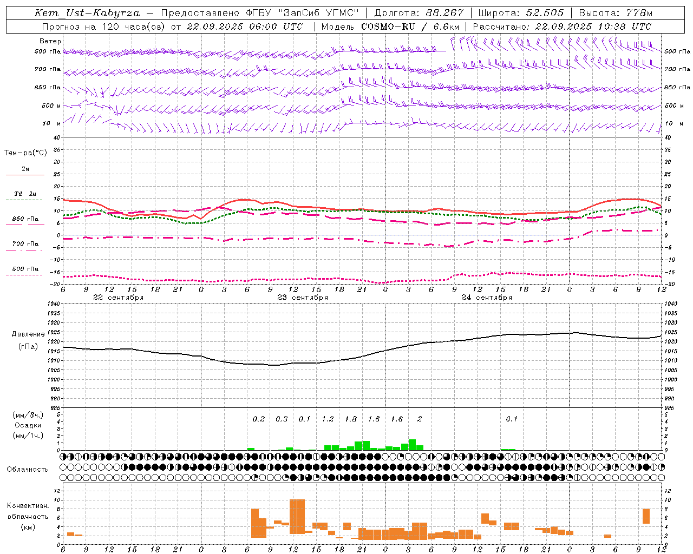Click the Модель COSMO-RU / 6.6км text
The image size is (693, 554).
[x=390, y=27]
